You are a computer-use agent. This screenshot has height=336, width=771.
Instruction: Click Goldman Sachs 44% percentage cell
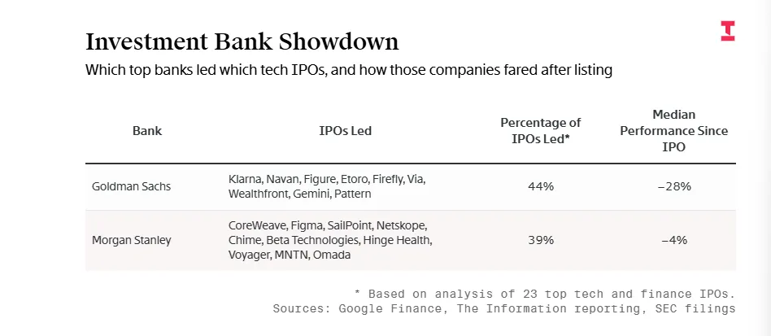pyautogui.click(x=541, y=186)
